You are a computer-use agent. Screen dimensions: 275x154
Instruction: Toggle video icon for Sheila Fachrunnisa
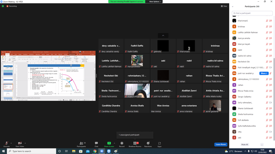[270, 114]
